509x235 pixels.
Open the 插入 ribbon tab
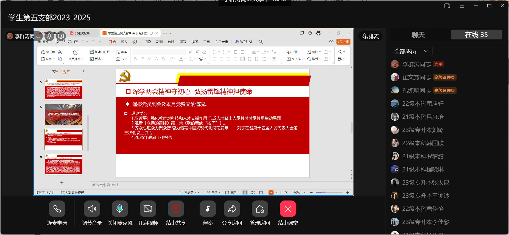124,42
